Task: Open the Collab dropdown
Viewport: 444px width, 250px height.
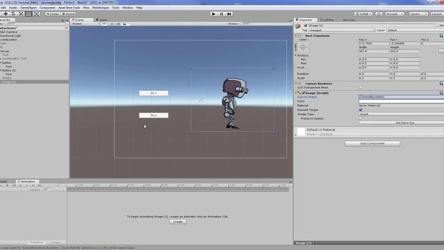Action: tap(364, 14)
